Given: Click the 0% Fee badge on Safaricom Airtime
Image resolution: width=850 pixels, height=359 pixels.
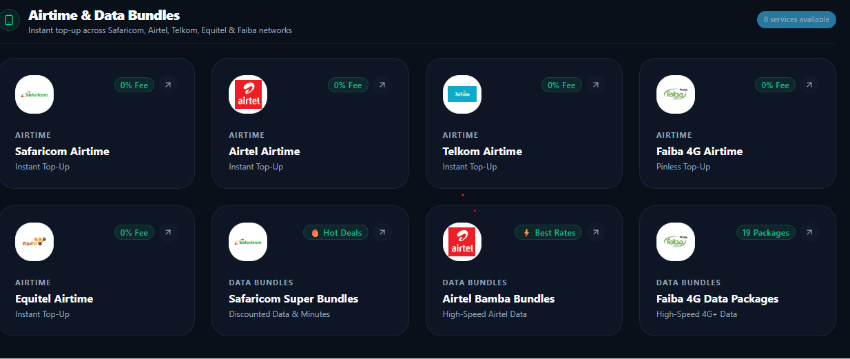Looking at the screenshot, I should [x=134, y=85].
